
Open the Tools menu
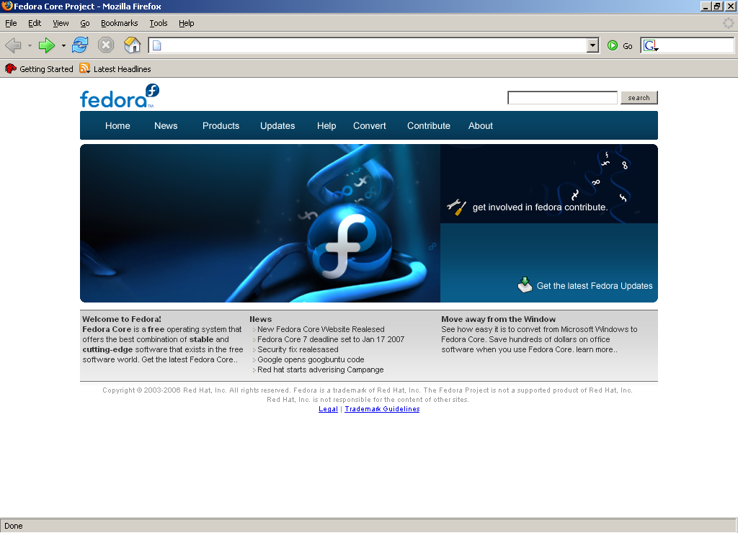(159, 23)
